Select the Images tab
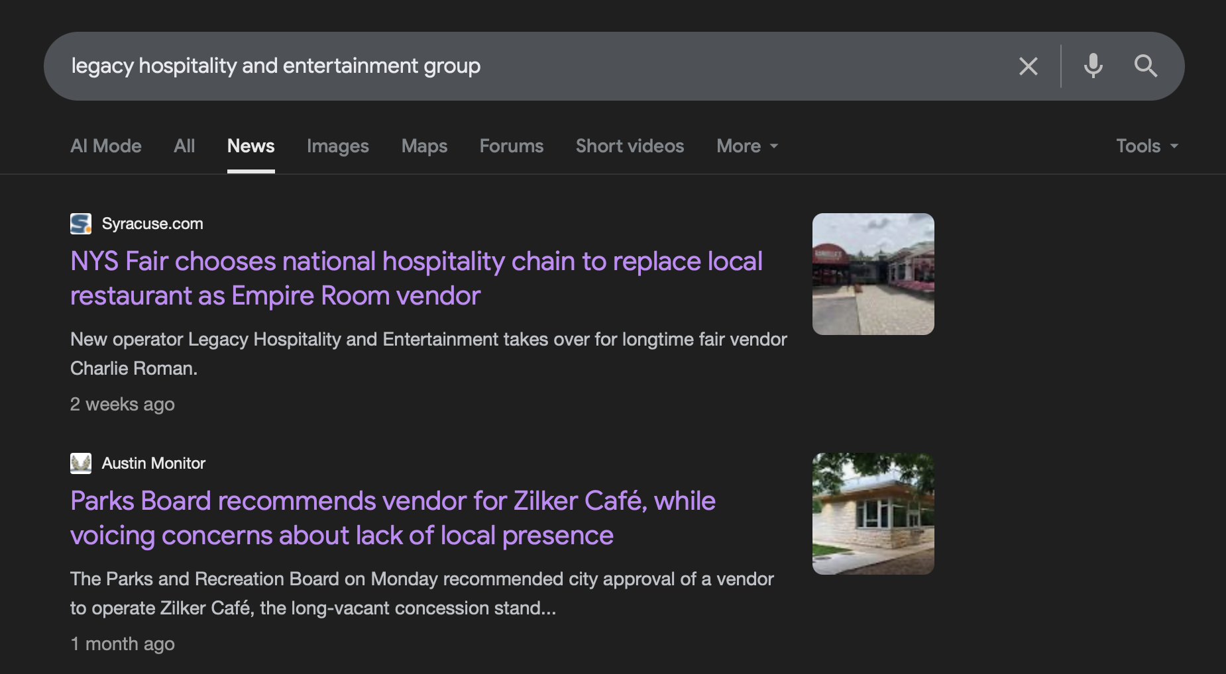 [337, 146]
